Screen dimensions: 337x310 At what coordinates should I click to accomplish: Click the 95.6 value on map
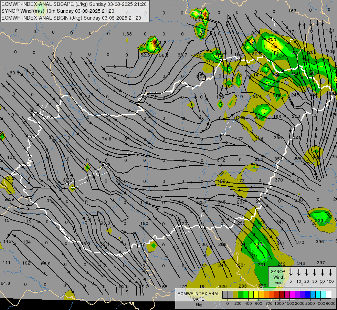pos(258,96)
